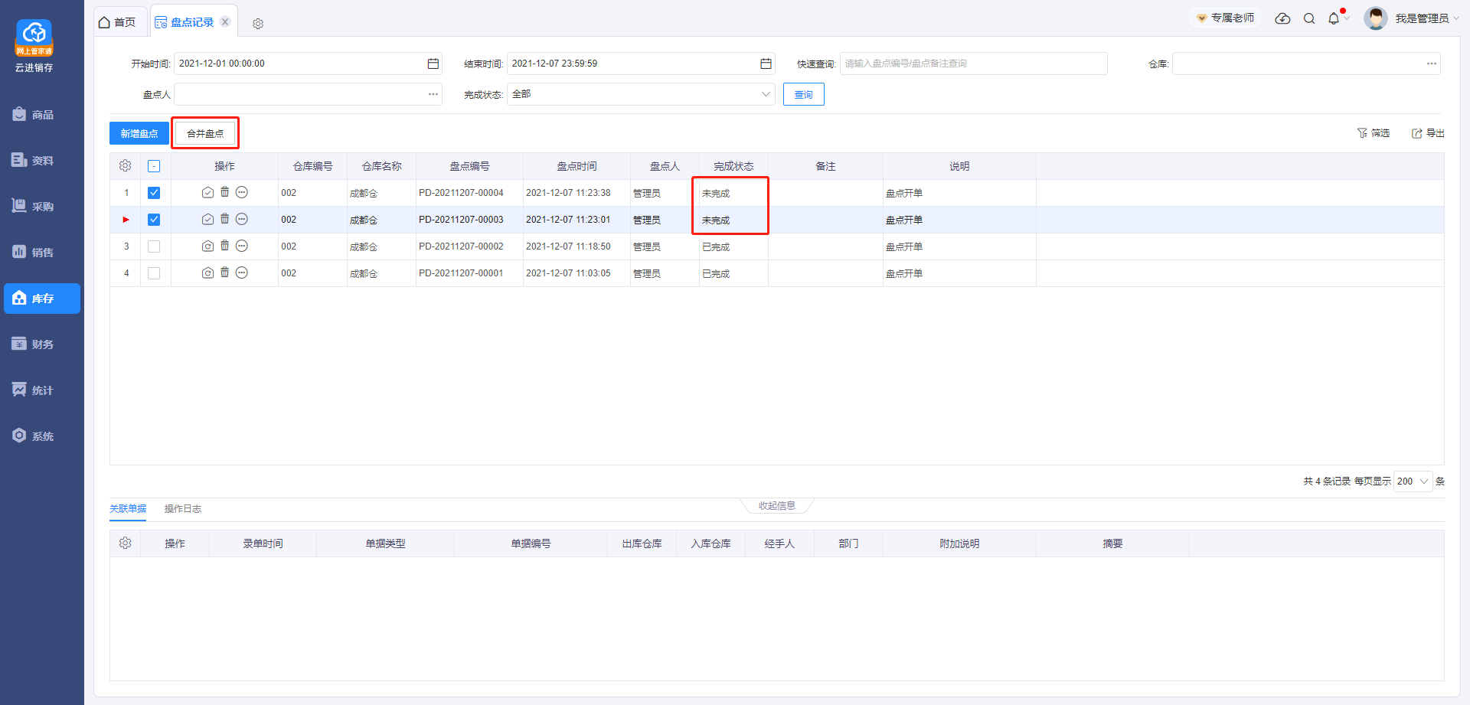The height and width of the screenshot is (705, 1470).
Task: Uncheck row PD-20211207-00004 checkbox
Action: pyautogui.click(x=154, y=193)
